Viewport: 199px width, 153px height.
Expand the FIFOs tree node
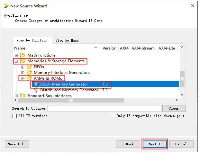(23, 67)
